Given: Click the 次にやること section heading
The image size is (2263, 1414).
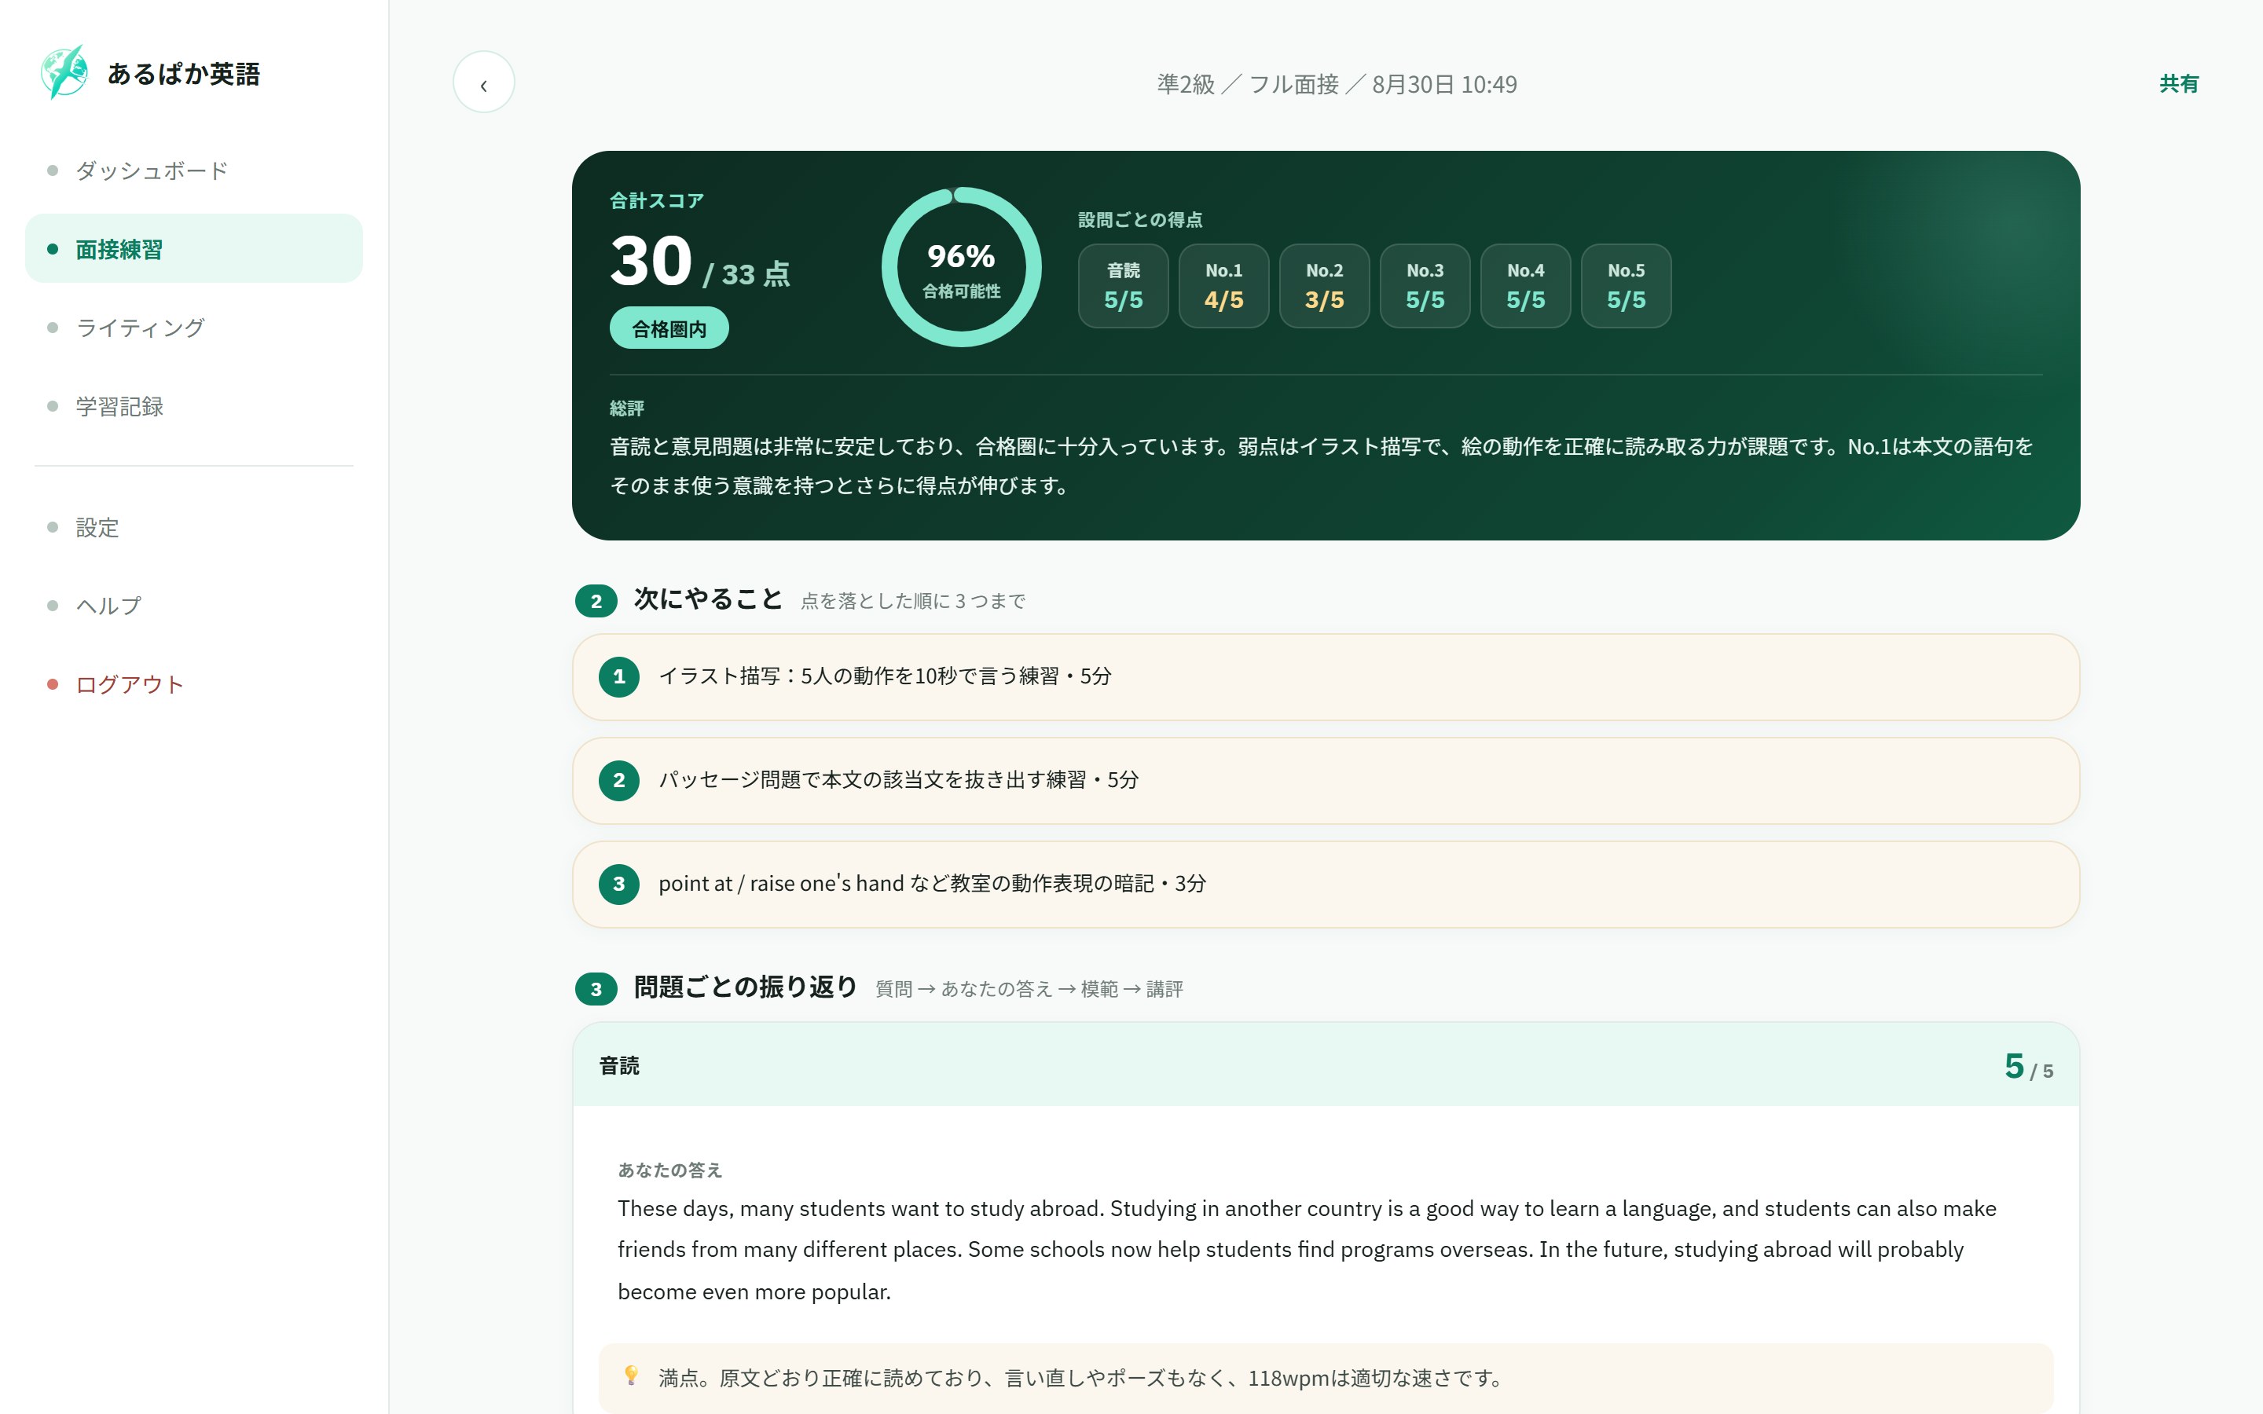Looking at the screenshot, I should (708, 599).
